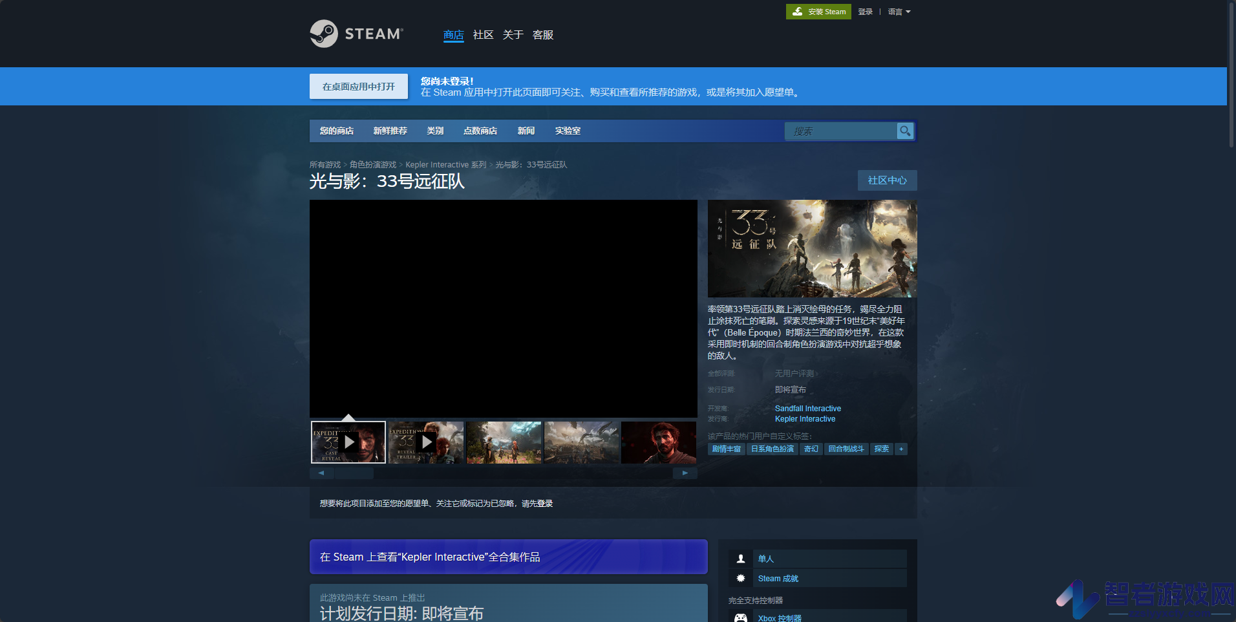Open Kepler Interactive 全合集作品 banner
The image size is (1236, 622).
509,557
